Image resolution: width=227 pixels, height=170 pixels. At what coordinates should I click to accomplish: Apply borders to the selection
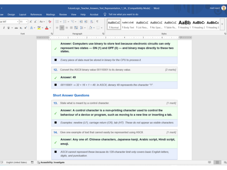[x=98, y=28]
